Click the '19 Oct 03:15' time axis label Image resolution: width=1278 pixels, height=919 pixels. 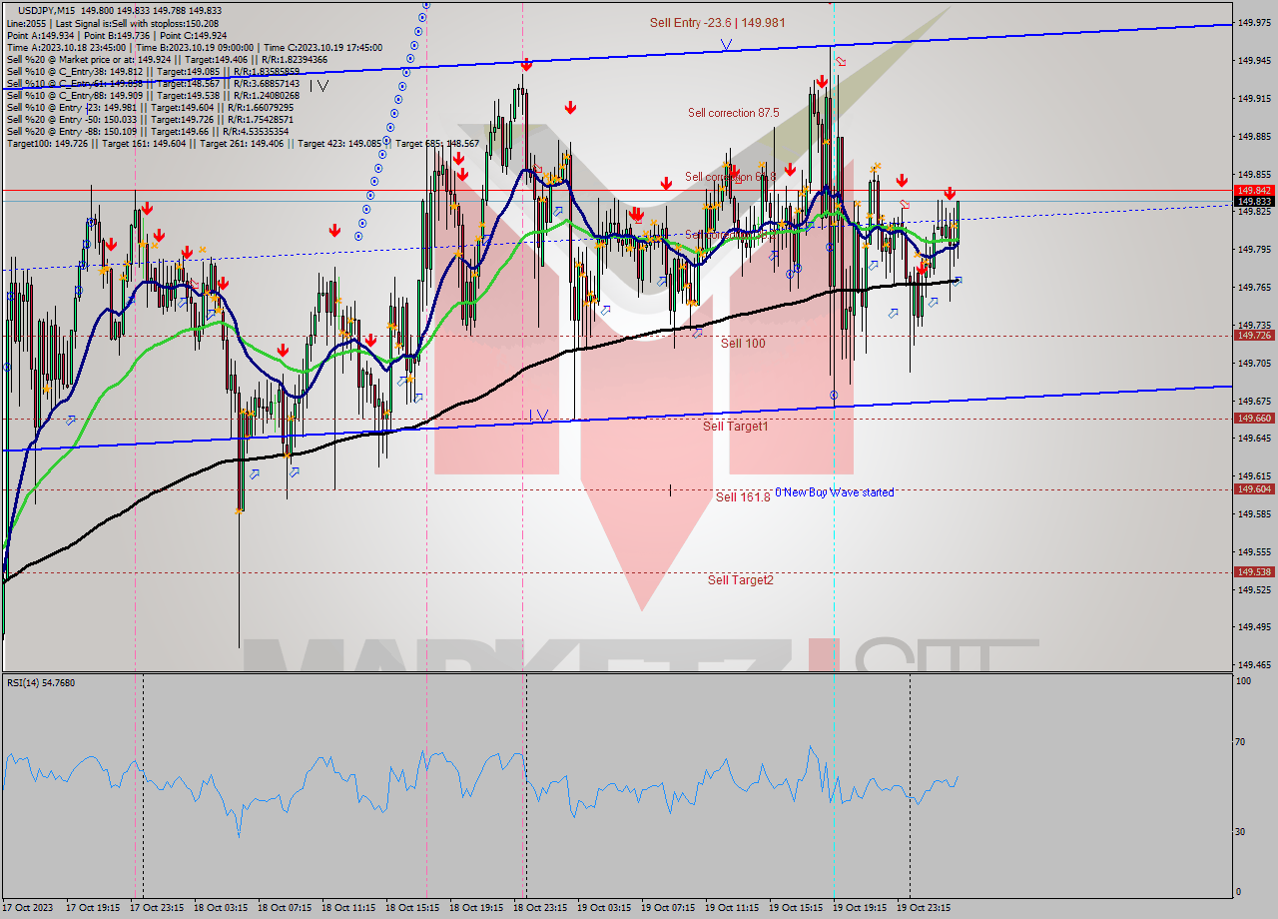[x=604, y=908]
